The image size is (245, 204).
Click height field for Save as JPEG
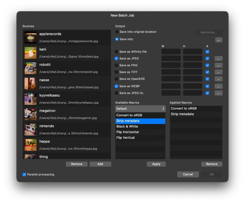tap(192, 58)
